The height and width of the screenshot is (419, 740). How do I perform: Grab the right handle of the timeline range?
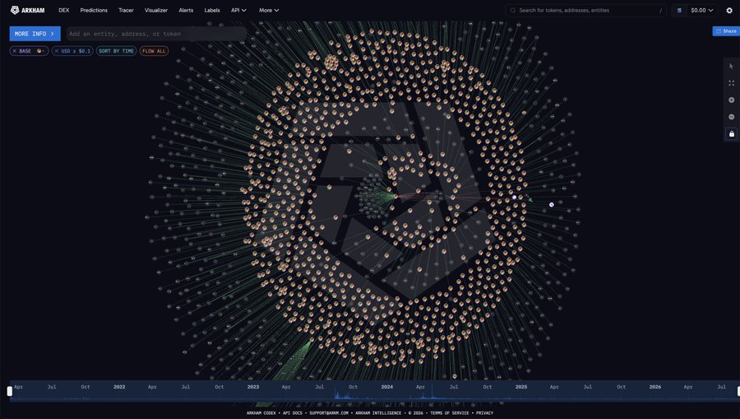(x=738, y=391)
